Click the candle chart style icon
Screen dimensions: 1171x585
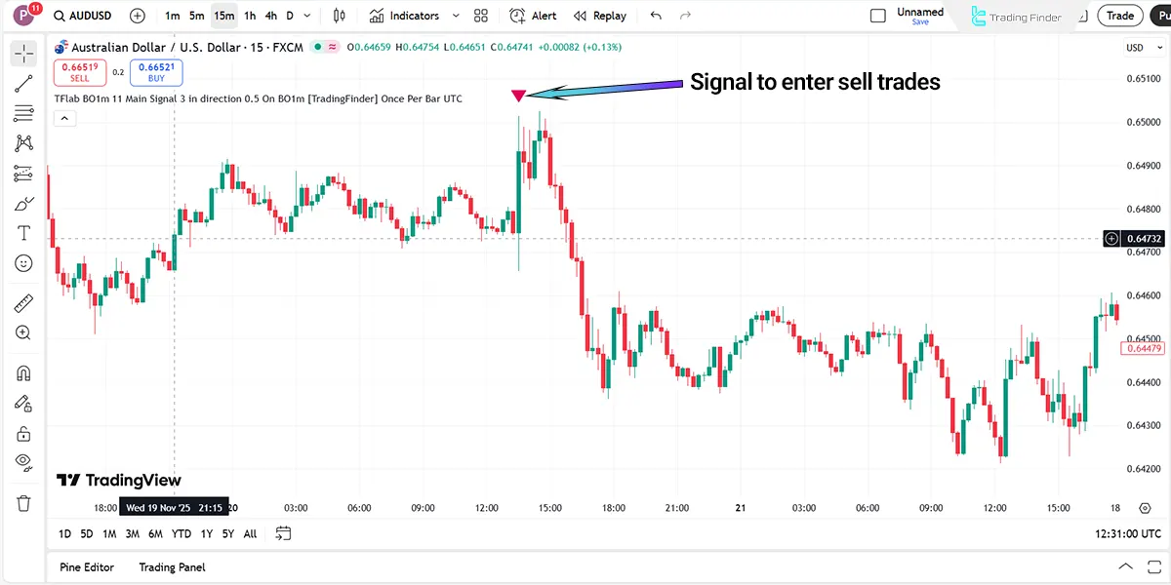coord(339,16)
